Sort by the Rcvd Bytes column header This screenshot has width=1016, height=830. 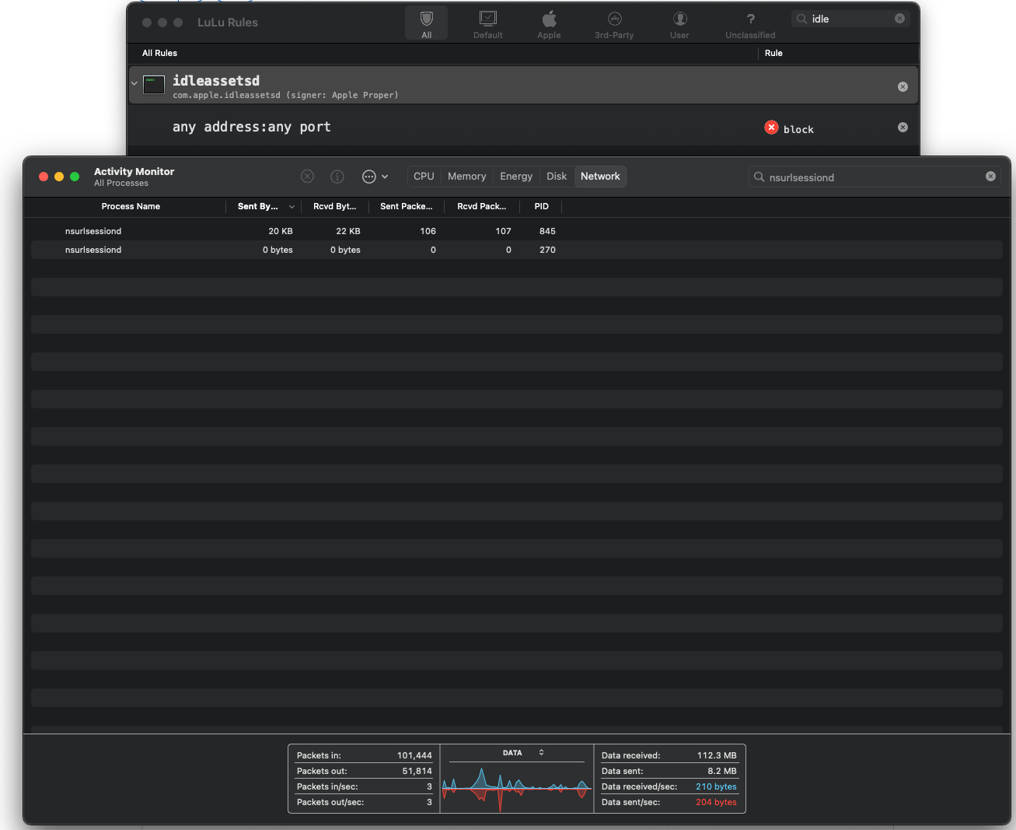pos(335,206)
